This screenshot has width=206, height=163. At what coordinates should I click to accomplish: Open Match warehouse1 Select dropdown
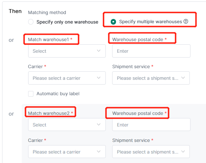[x=67, y=51]
